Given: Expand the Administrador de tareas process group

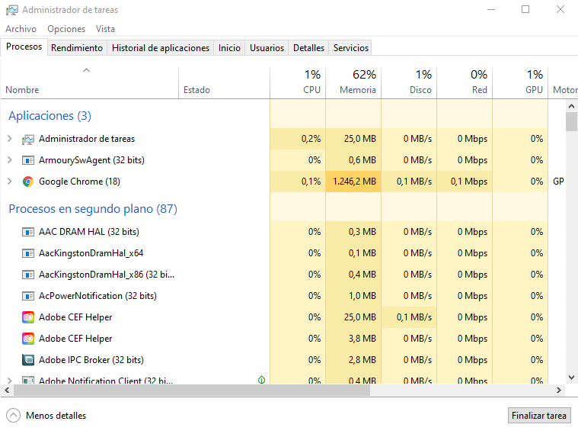Looking at the screenshot, I should (x=10, y=139).
